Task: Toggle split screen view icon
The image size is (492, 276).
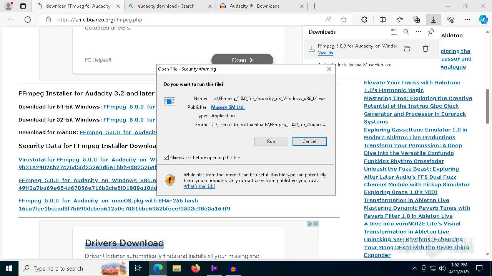Action: (x=382, y=20)
